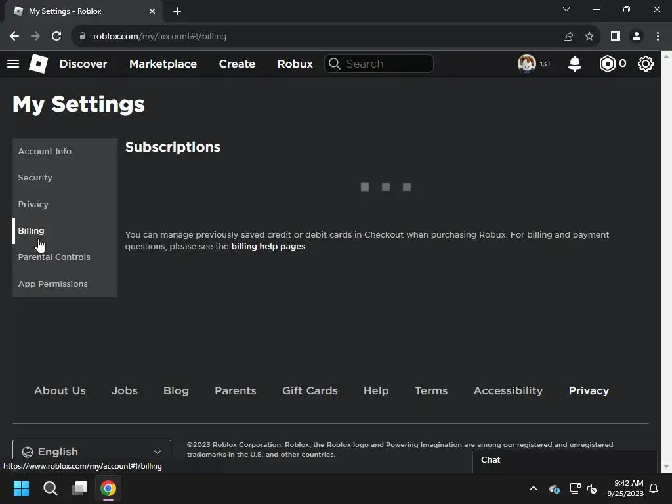Click the Chrome taskbar icon
The image size is (672, 504).
click(108, 488)
